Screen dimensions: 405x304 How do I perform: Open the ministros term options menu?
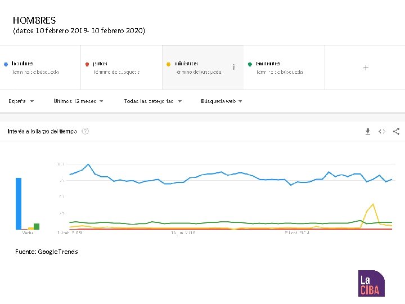(234, 67)
